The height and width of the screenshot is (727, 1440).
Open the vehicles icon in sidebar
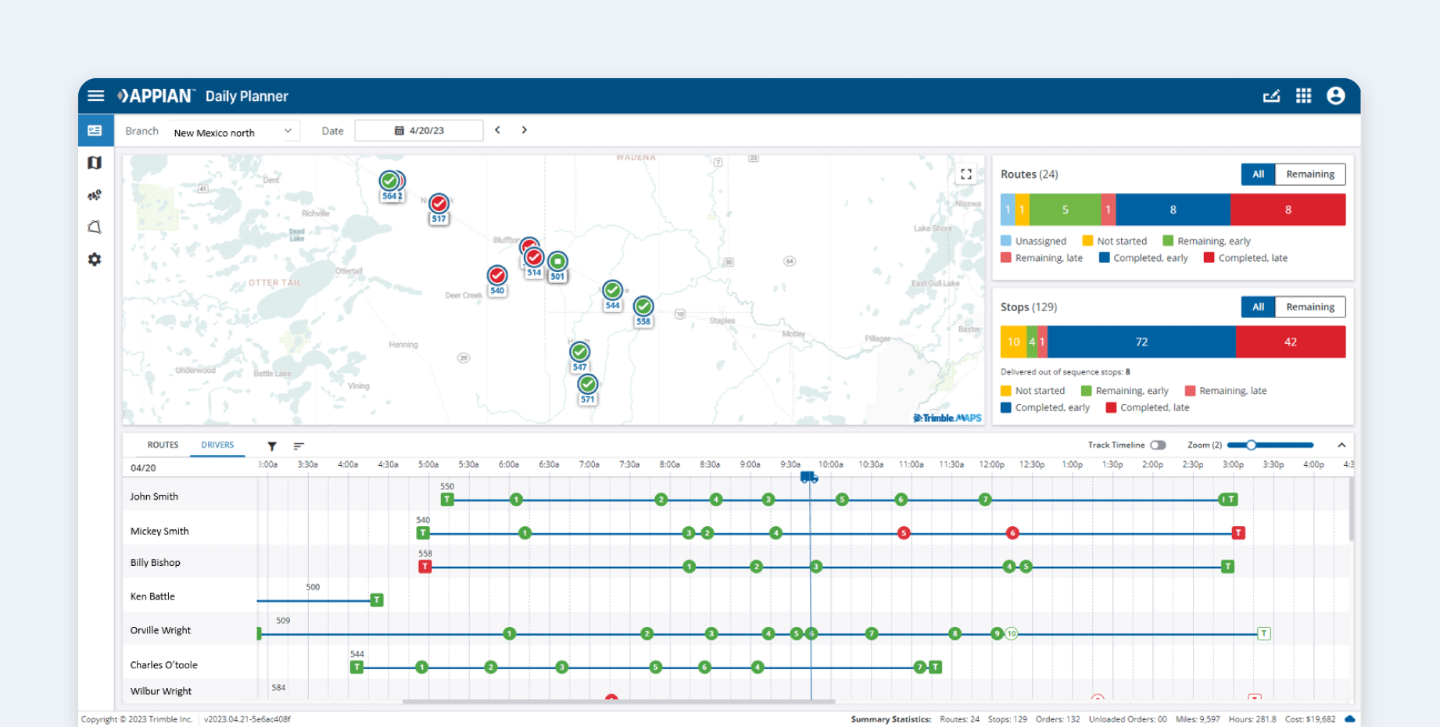(x=95, y=195)
